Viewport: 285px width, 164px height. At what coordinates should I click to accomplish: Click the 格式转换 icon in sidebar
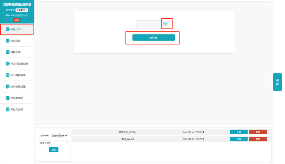8,41
